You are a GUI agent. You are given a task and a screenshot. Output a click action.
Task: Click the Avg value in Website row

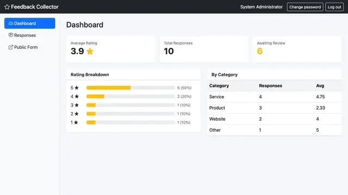318,119
